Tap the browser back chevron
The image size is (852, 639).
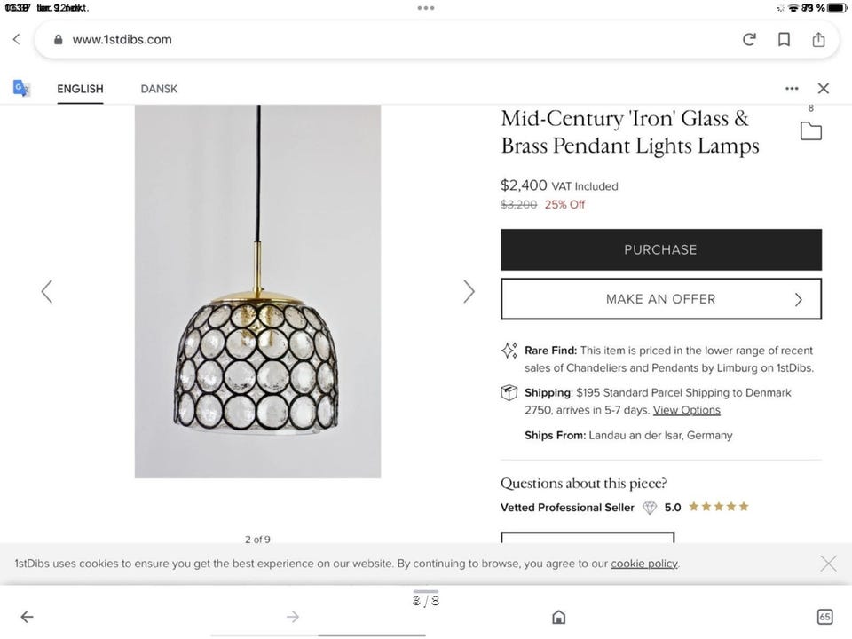[16, 39]
